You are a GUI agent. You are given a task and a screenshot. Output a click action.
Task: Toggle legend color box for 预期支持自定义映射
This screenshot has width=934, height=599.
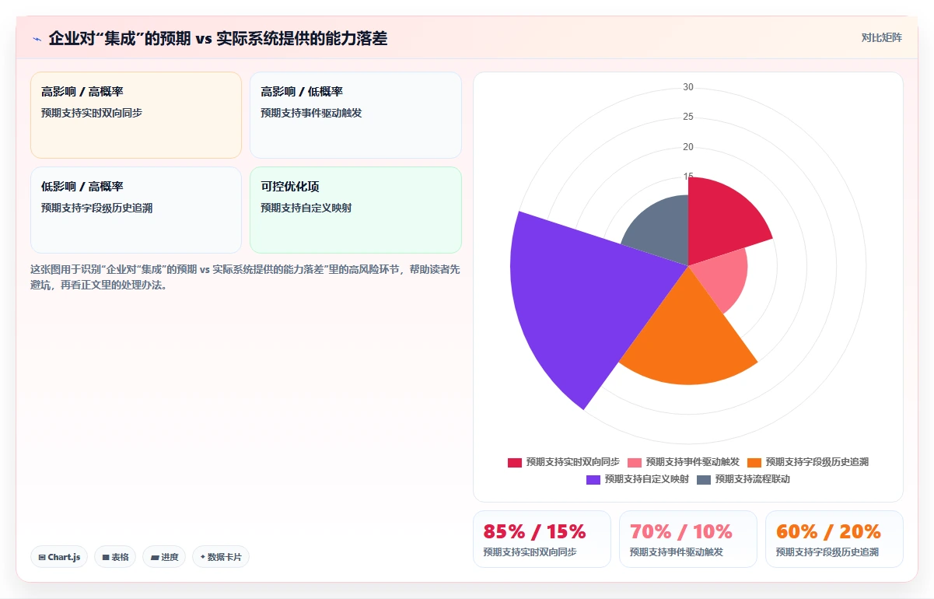(x=593, y=479)
